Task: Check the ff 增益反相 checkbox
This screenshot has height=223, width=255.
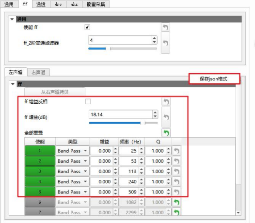Action: (88, 101)
